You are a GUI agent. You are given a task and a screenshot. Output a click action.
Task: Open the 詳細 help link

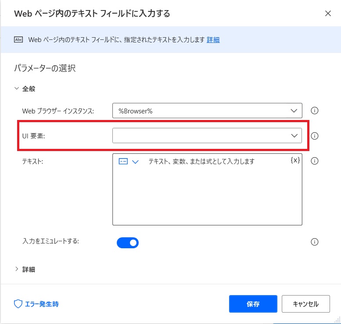(213, 40)
